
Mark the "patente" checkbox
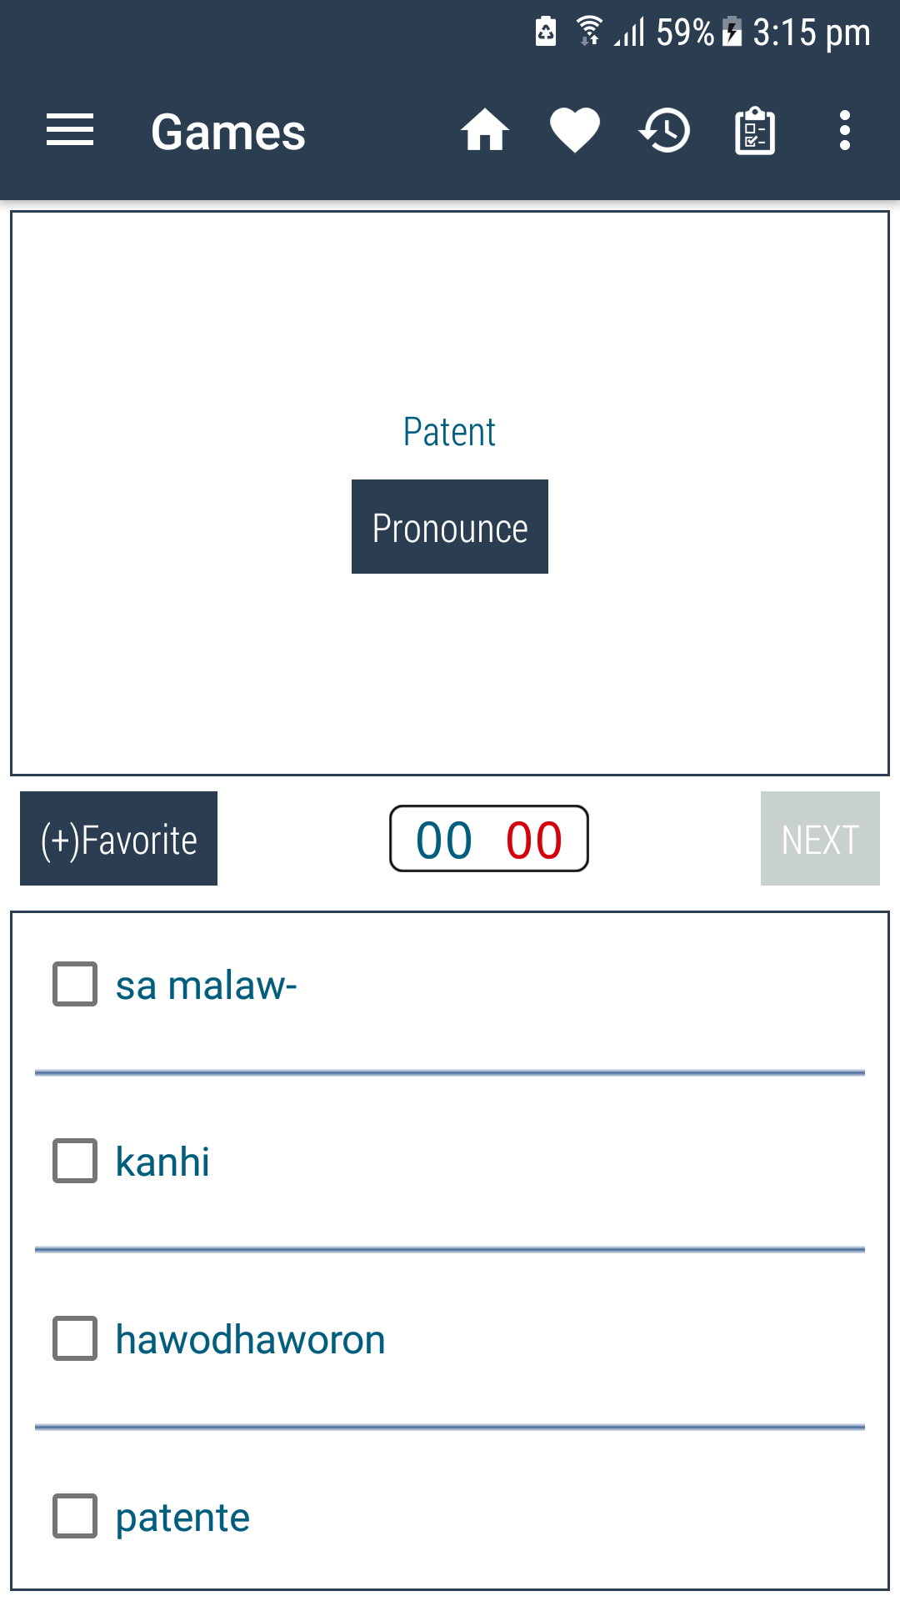(x=75, y=1516)
